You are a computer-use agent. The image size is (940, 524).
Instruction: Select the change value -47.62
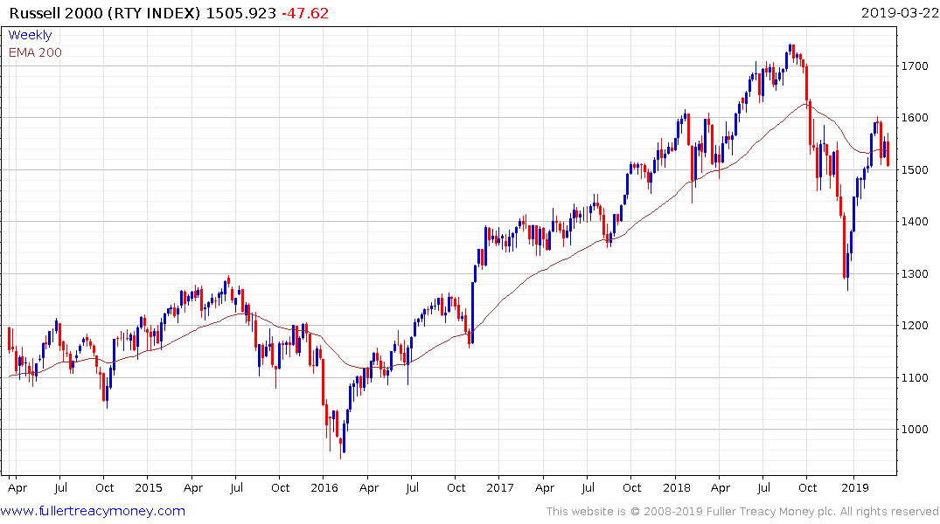coord(305,13)
